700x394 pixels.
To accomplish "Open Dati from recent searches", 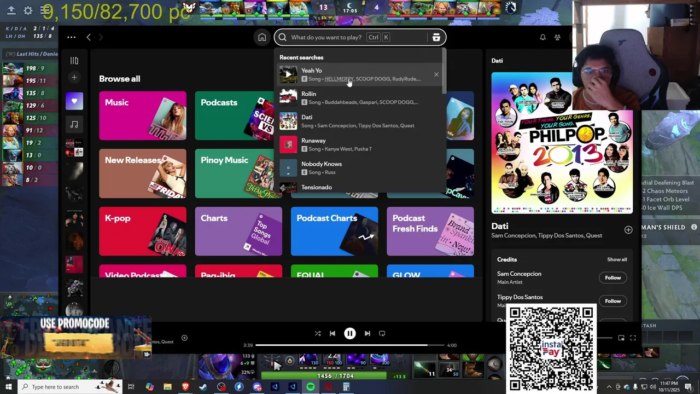I will [360, 121].
